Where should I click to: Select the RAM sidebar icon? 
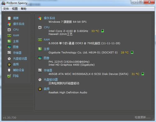[x=9, y=36]
